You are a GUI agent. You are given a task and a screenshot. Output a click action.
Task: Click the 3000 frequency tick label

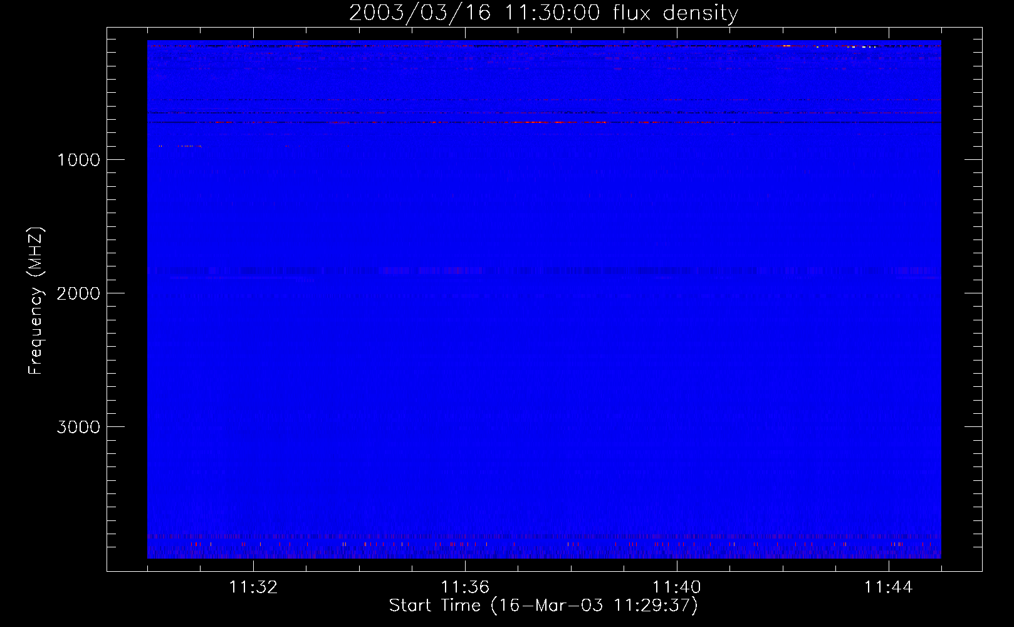[78, 427]
